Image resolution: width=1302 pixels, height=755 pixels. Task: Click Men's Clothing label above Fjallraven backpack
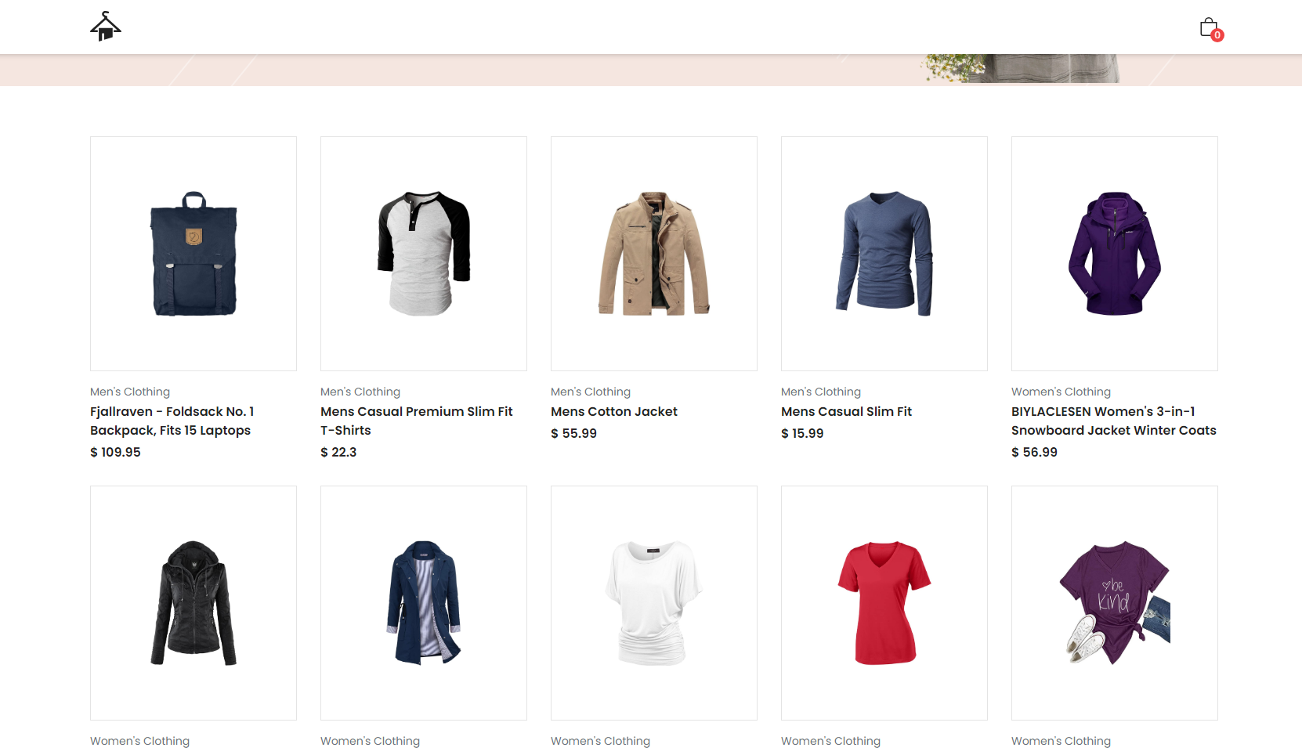[x=130, y=392]
